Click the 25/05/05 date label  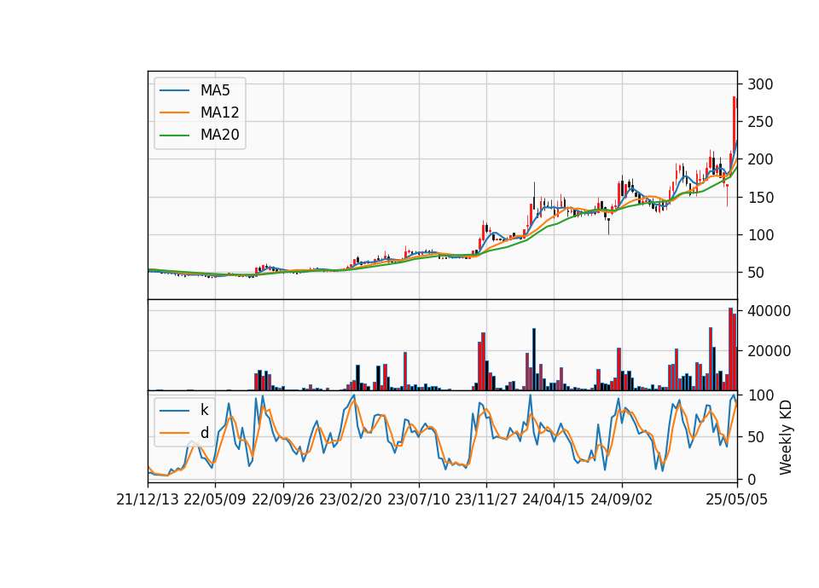click(x=736, y=499)
